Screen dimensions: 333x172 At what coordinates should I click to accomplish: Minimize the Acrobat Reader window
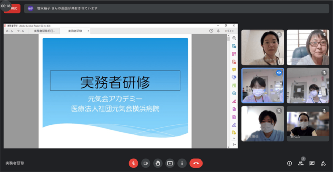click(x=218, y=26)
